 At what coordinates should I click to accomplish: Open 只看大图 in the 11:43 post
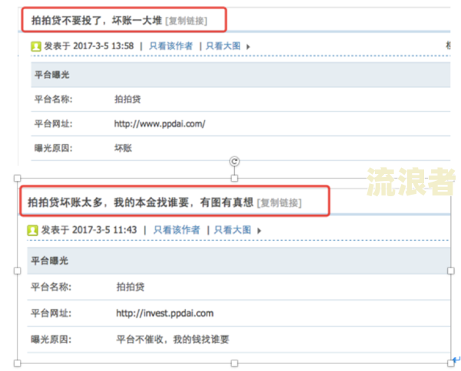point(233,230)
